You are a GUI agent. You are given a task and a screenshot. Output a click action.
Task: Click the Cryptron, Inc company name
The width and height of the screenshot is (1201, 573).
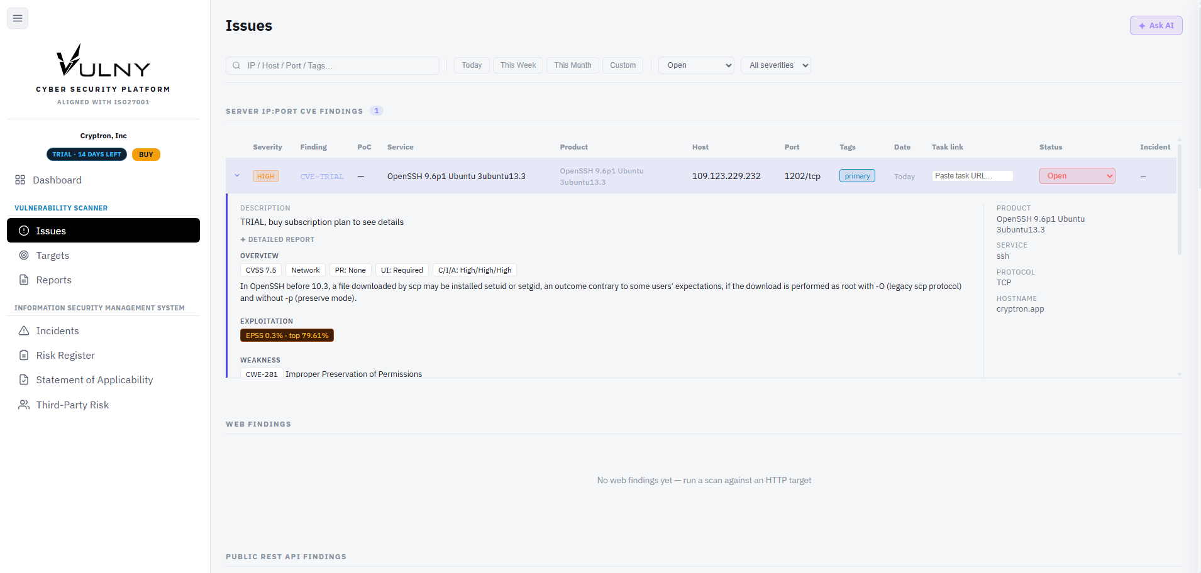coord(103,136)
